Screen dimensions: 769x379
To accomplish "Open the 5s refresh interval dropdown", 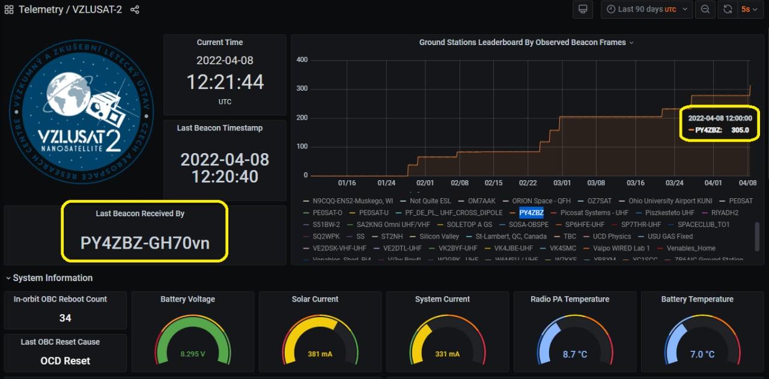I will pyautogui.click(x=749, y=9).
